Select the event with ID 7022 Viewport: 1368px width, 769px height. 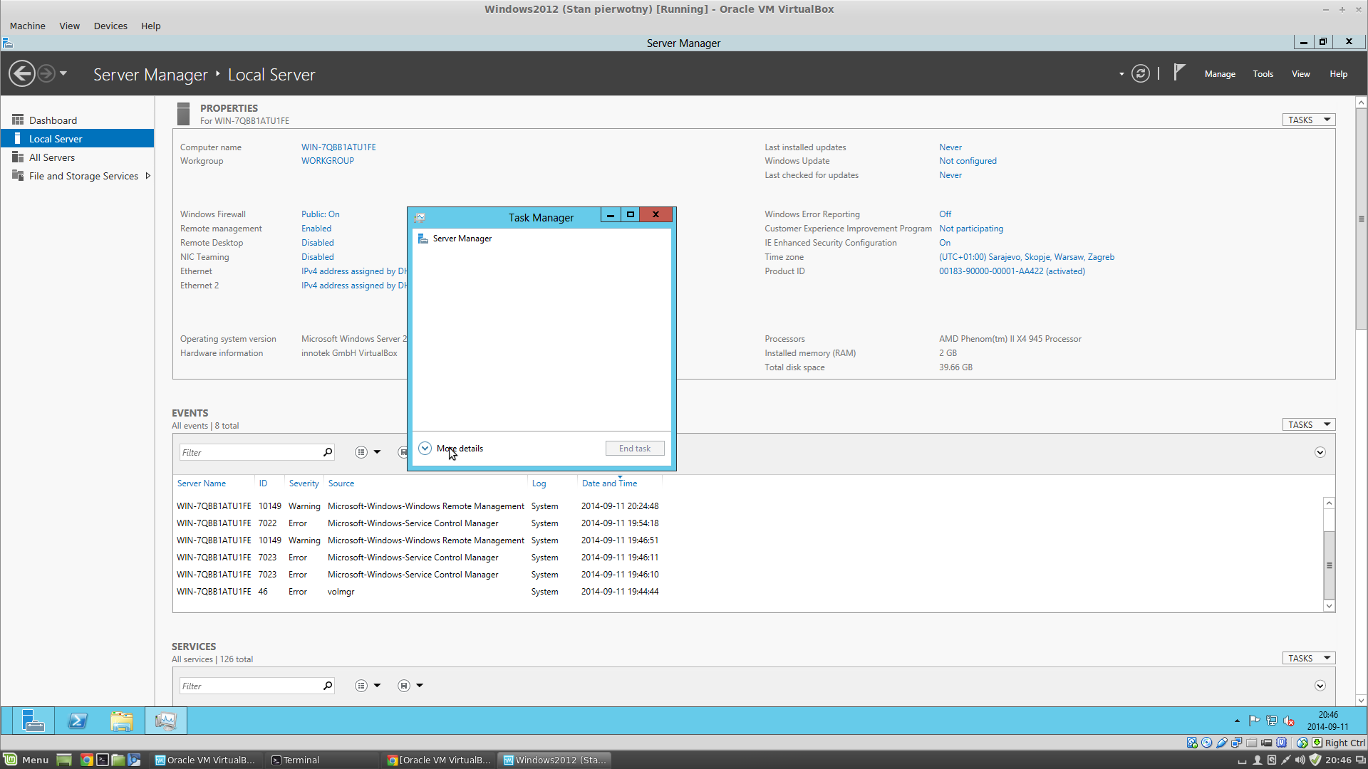(418, 523)
